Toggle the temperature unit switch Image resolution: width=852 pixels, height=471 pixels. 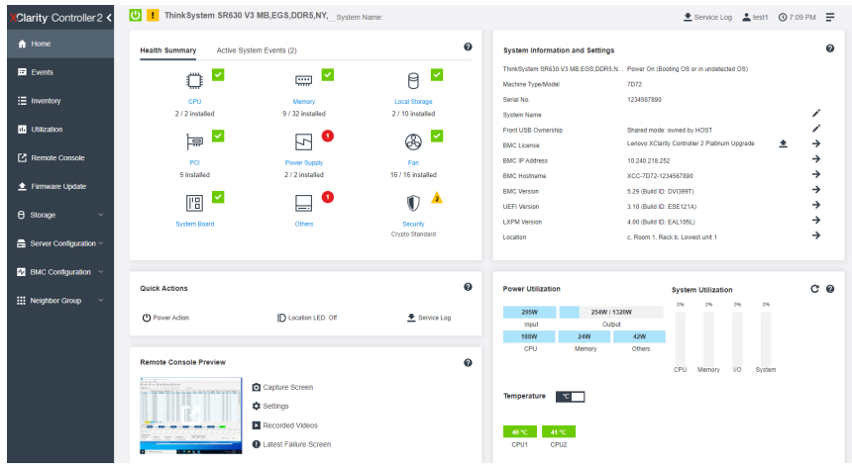pyautogui.click(x=570, y=397)
